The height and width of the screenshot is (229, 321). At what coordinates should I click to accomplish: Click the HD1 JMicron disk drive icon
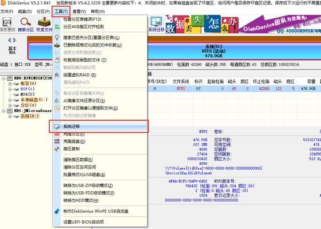click(10, 111)
